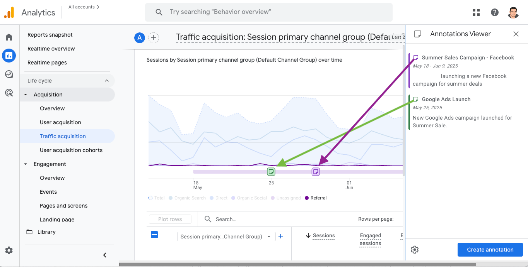
Task: Add a comparison with the plus circle
Action: pos(154,37)
